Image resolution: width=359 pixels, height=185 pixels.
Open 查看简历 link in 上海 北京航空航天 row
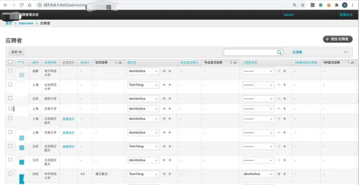[x=68, y=119]
